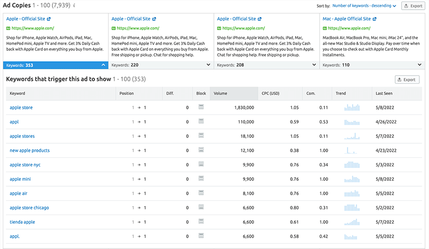This screenshot has height=249, width=429.
Task: Click the trend chart for new apple products
Action: point(352,150)
